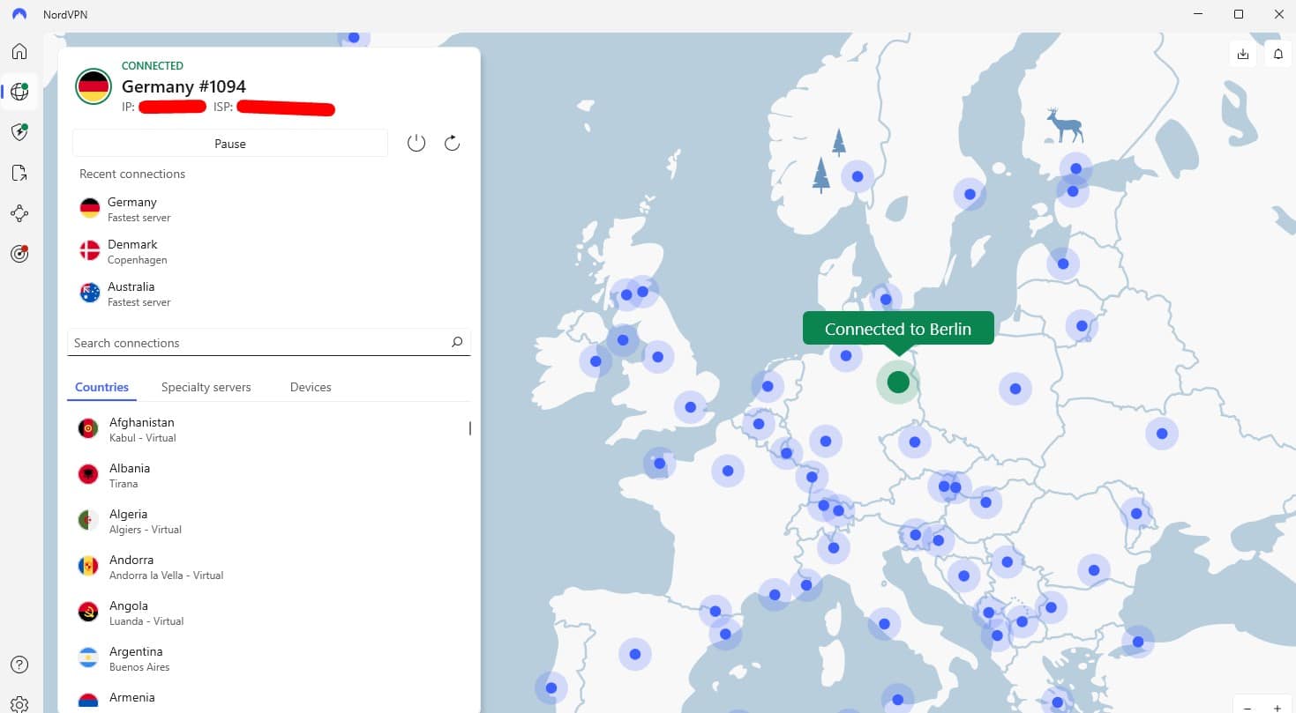This screenshot has height=713, width=1296.
Task: Open the file sharing icon in the sidebar
Action: (x=19, y=173)
